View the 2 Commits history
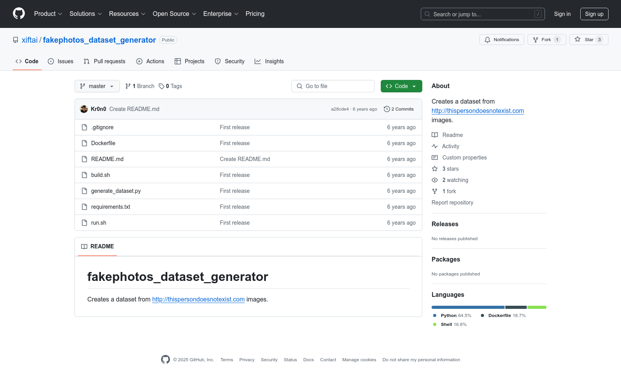Viewport: 621px width, 388px height. pos(399,109)
